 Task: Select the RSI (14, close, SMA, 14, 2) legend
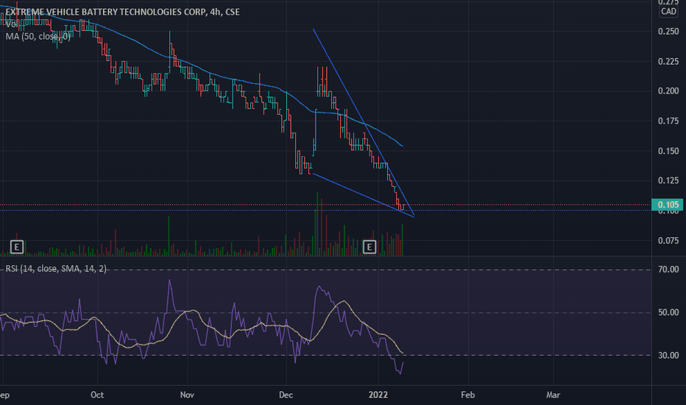(x=55, y=268)
